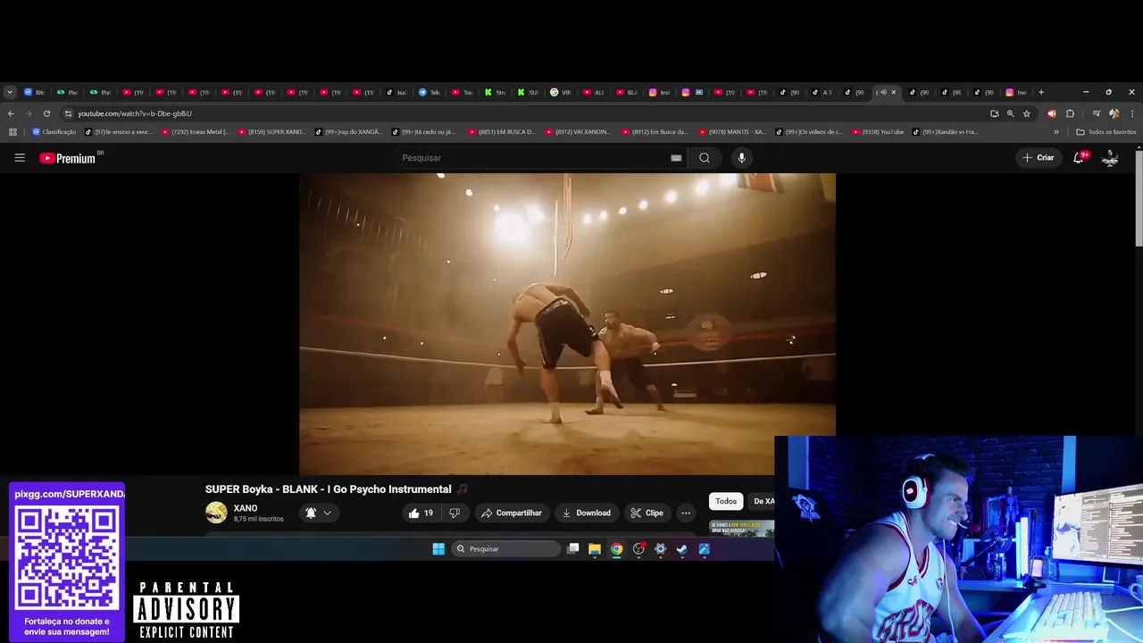Open a new browser tab
Image resolution: width=1143 pixels, height=643 pixels.
click(x=1040, y=92)
